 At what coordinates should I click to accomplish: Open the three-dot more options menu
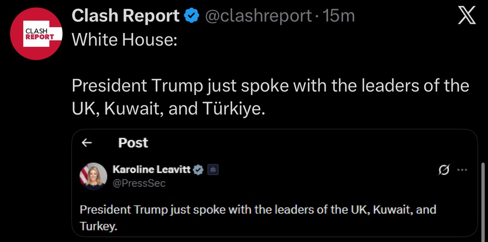(x=462, y=170)
